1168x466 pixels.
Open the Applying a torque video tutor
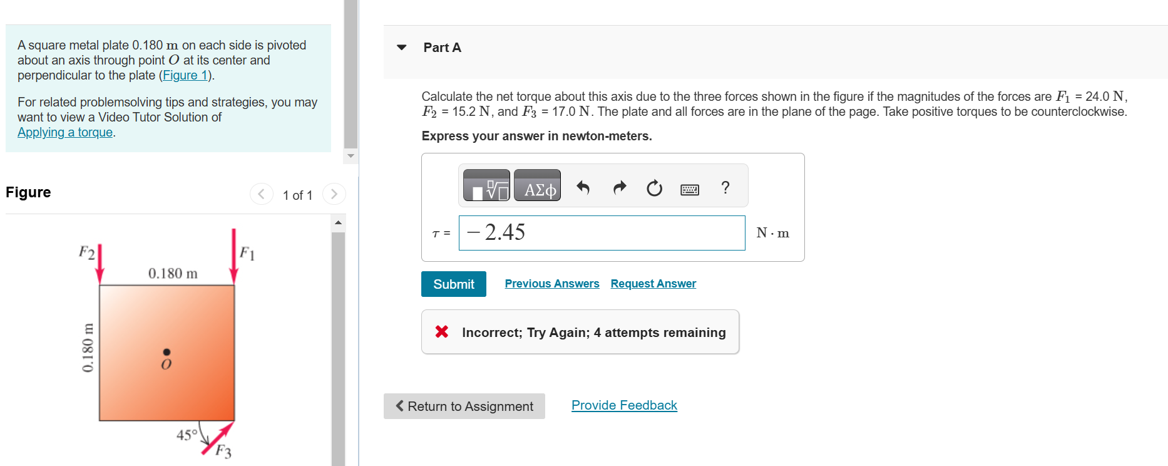[x=64, y=132]
